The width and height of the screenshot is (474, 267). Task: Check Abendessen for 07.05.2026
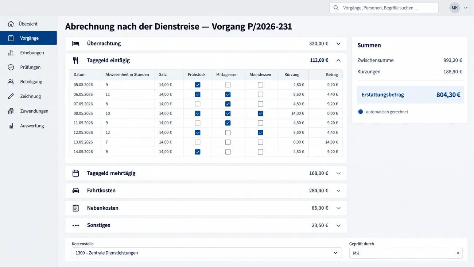tap(260, 104)
